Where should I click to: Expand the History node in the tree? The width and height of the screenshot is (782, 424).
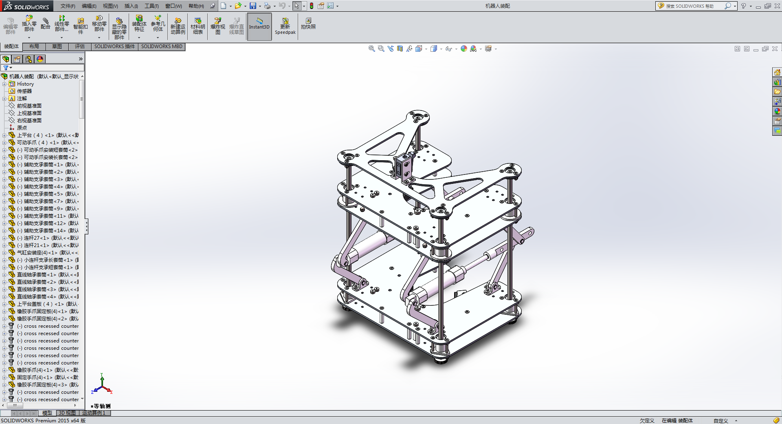click(4, 84)
